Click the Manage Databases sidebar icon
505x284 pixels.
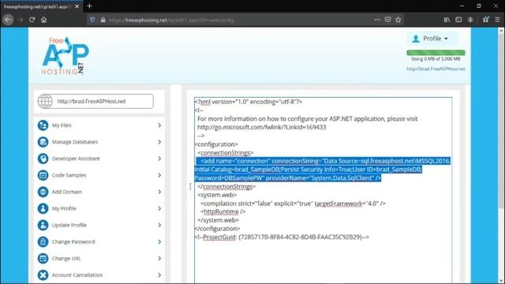pos(43,142)
